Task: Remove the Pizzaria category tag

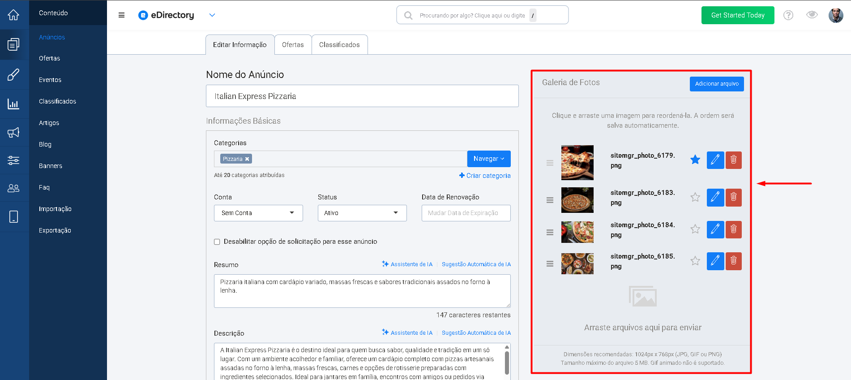Action: click(247, 159)
